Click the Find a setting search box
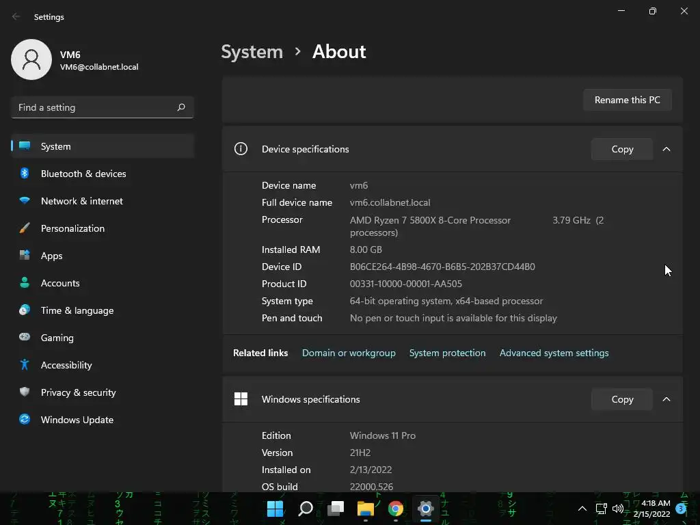The height and width of the screenshot is (525, 700). [x=103, y=107]
